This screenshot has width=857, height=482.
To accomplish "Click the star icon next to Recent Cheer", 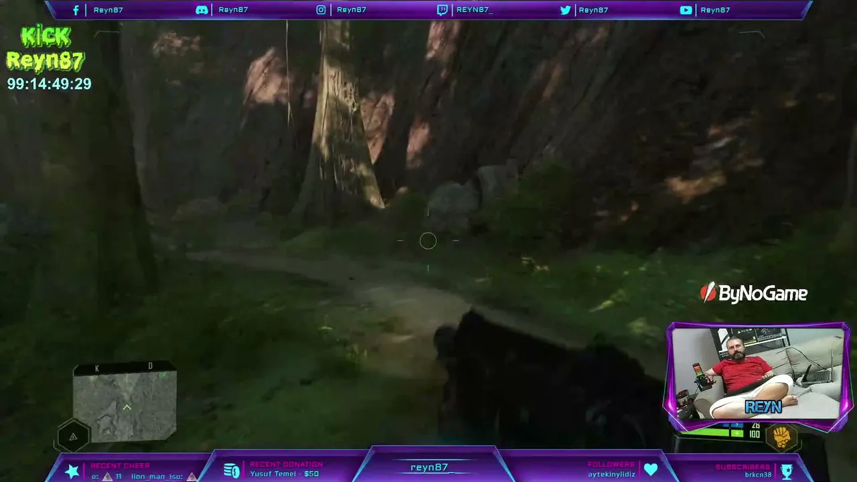I will tap(72, 471).
